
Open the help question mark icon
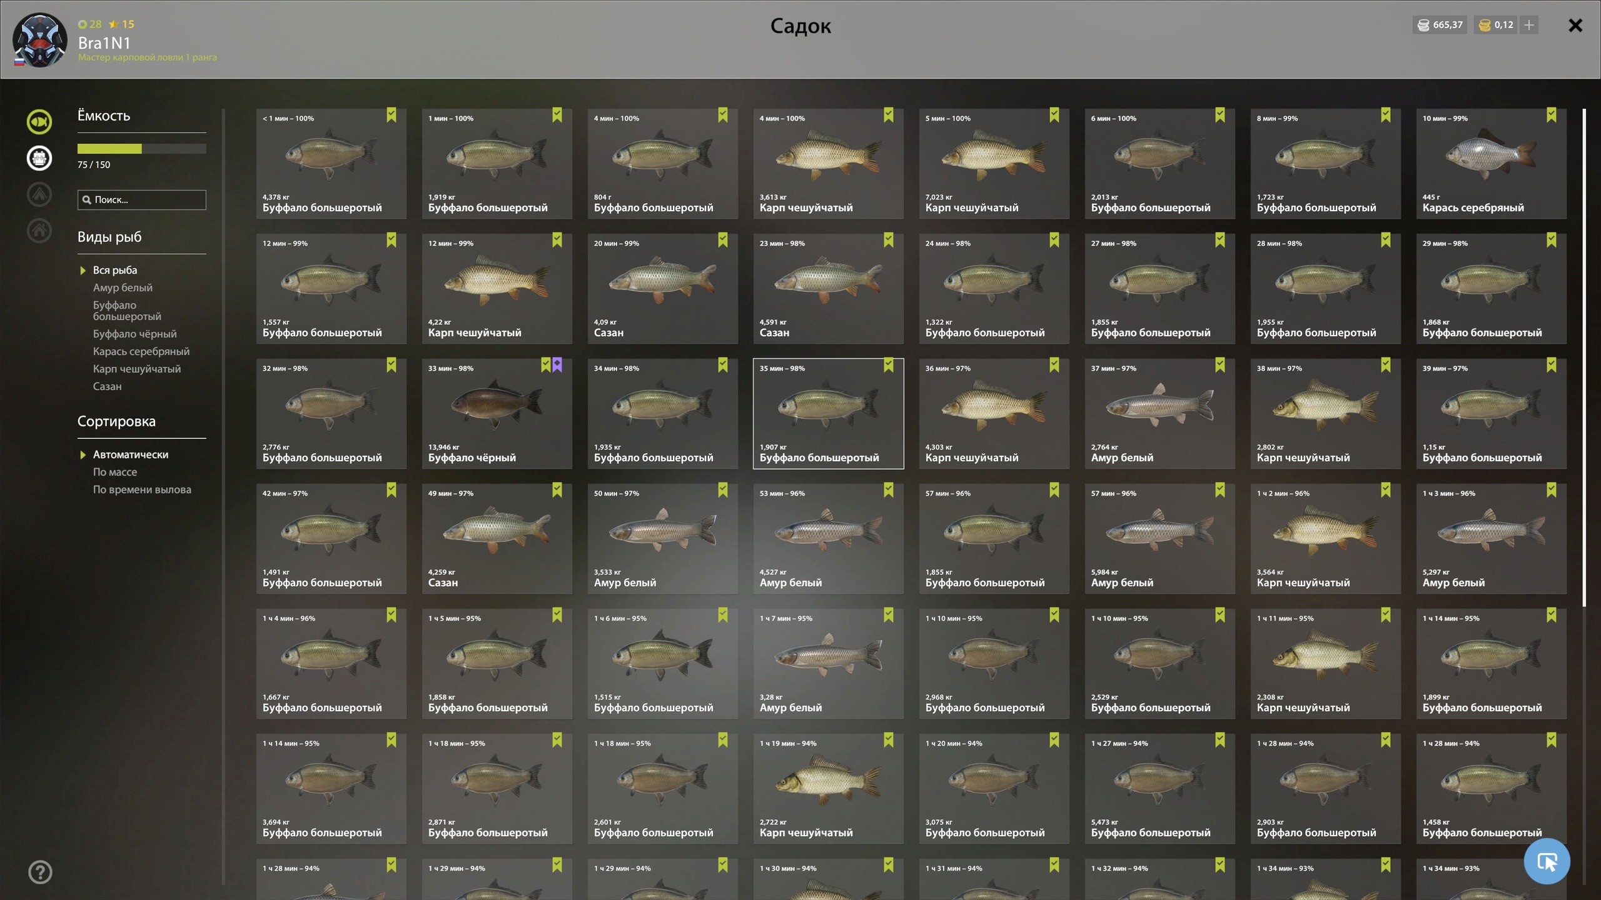click(x=40, y=872)
